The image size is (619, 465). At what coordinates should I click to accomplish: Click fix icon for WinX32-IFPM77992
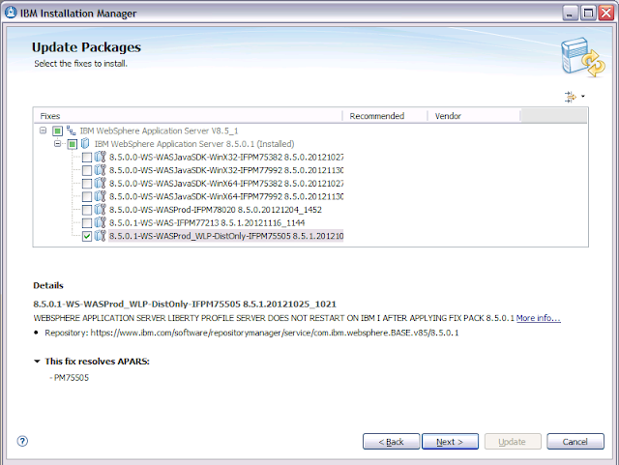[x=101, y=170]
